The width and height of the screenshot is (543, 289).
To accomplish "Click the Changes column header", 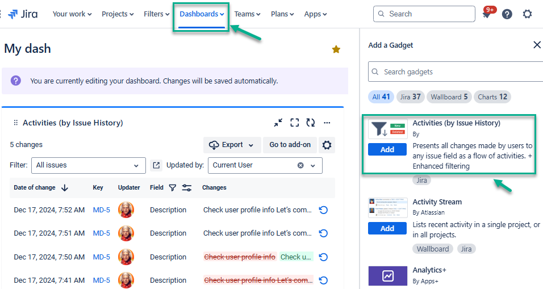I will (214, 187).
